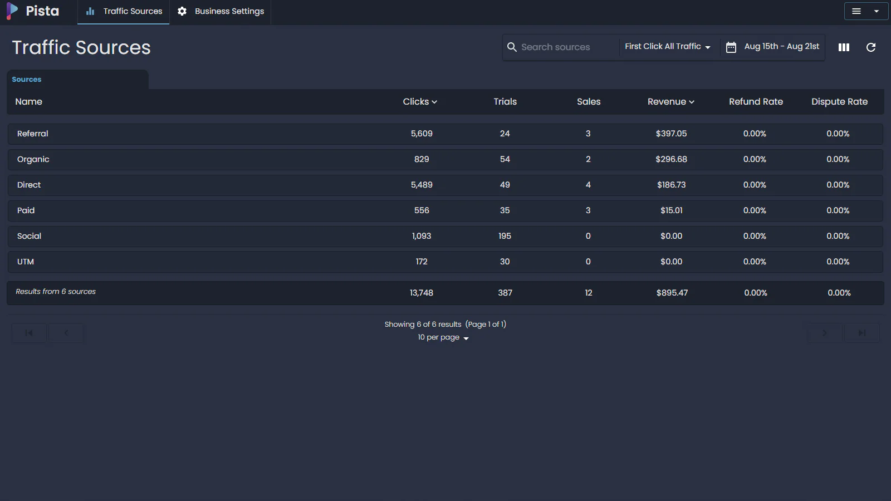Viewport: 891px width, 501px height.
Task: Click the refresh icon
Action: click(x=871, y=47)
